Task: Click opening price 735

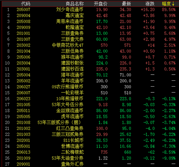Action: [104, 152]
